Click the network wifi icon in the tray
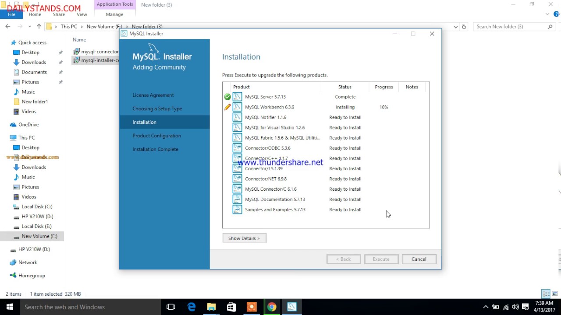This screenshot has width=561, height=315. [506, 307]
